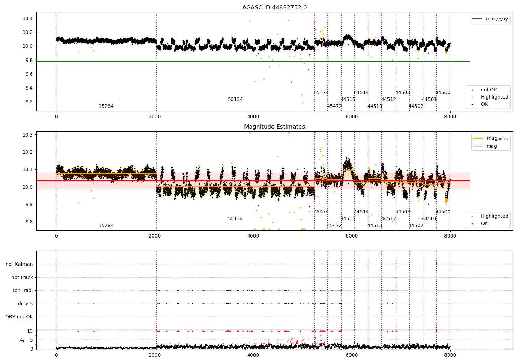Screen dimensions: 518x363
Task: Click the 9.9 tick on Magnitude Estimates y-axis
Action: click(29, 204)
